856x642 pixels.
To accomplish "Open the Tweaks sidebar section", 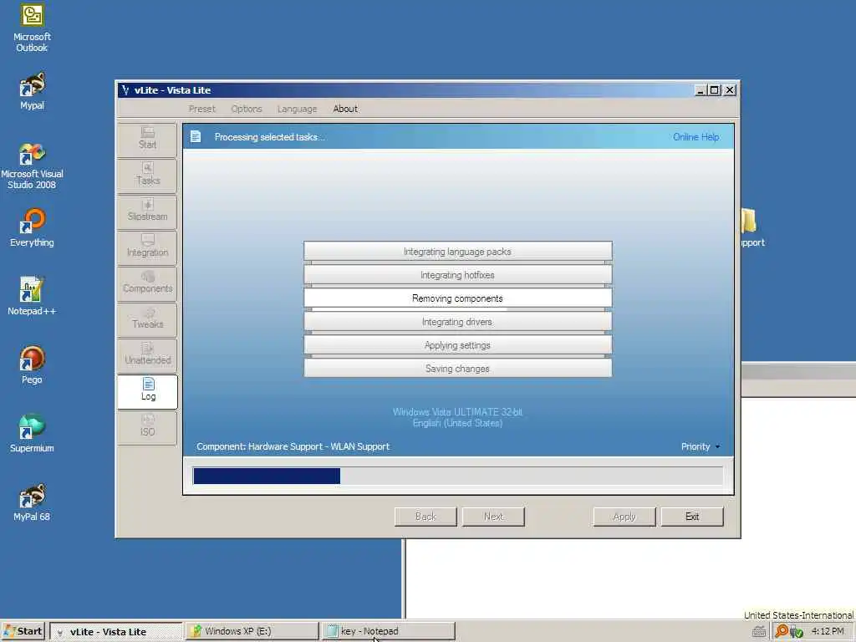I will [147, 319].
